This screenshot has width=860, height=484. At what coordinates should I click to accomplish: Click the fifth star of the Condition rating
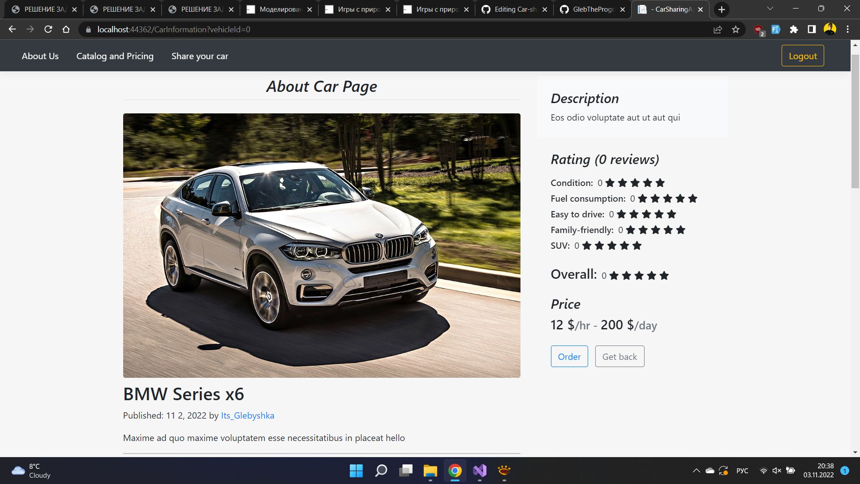[660, 183]
